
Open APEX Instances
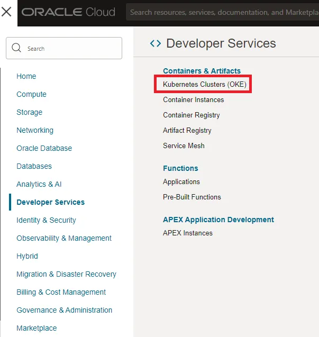tap(187, 233)
